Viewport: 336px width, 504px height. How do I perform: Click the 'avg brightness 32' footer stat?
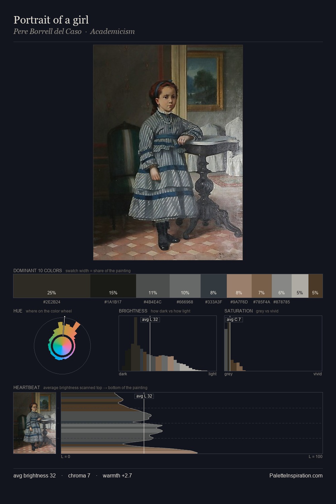35,475
